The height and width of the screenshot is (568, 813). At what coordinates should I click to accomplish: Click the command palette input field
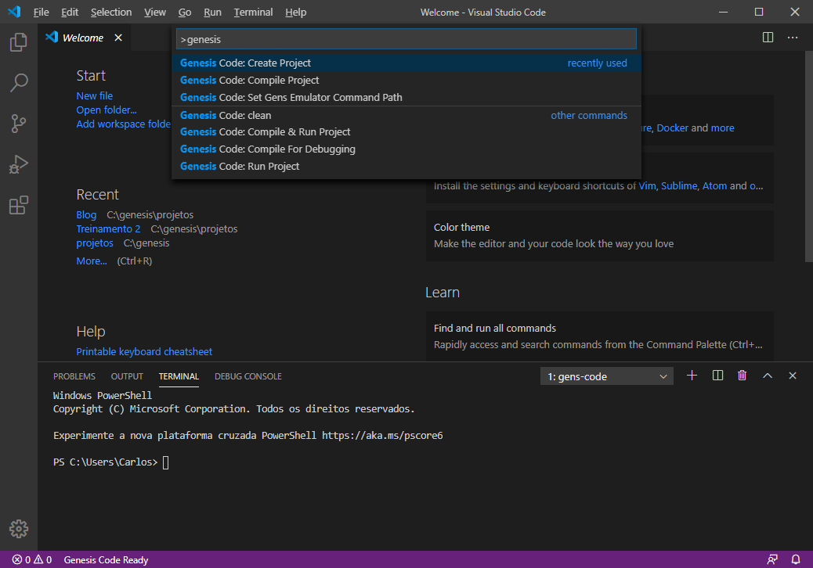(406, 39)
